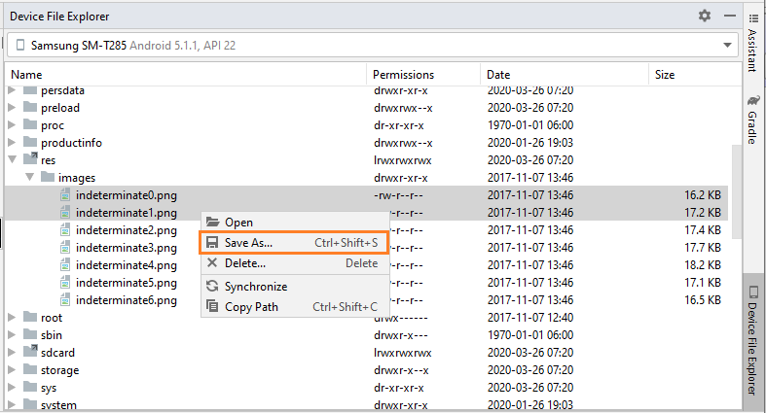Select indeterminate6.png file
The width and height of the screenshot is (766, 413).
tap(126, 300)
